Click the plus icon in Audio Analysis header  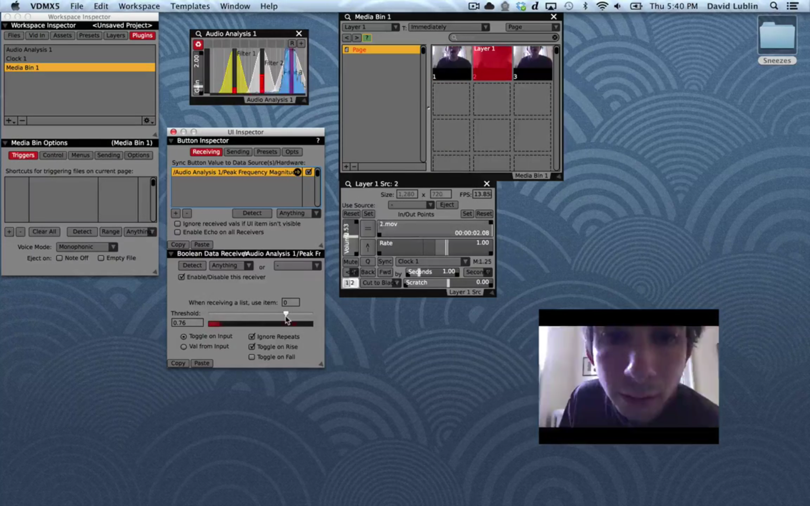pos(301,43)
